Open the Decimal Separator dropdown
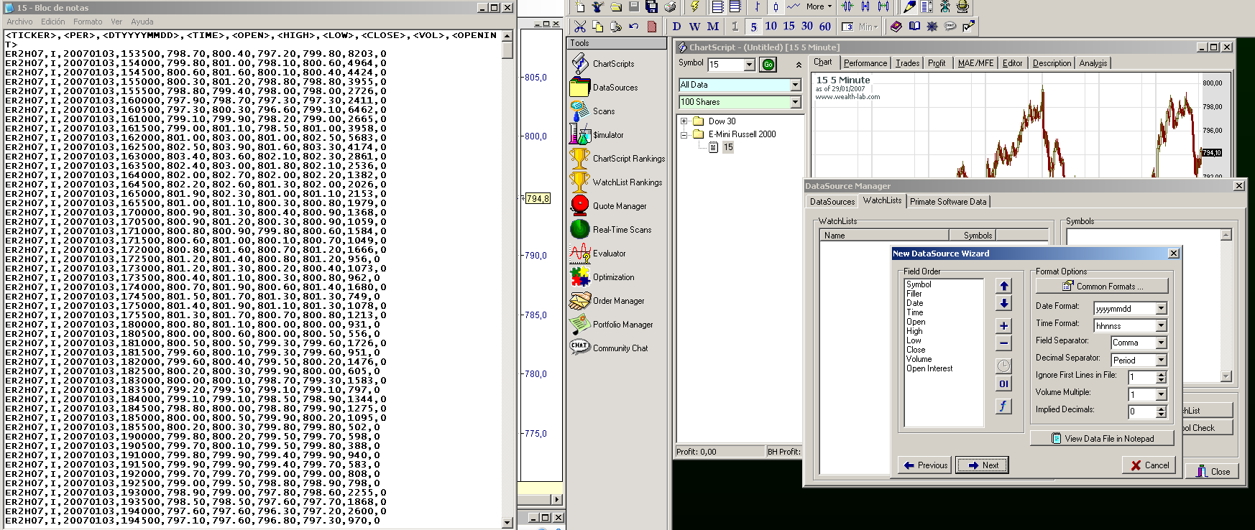The image size is (1255, 530). pyautogui.click(x=1161, y=361)
